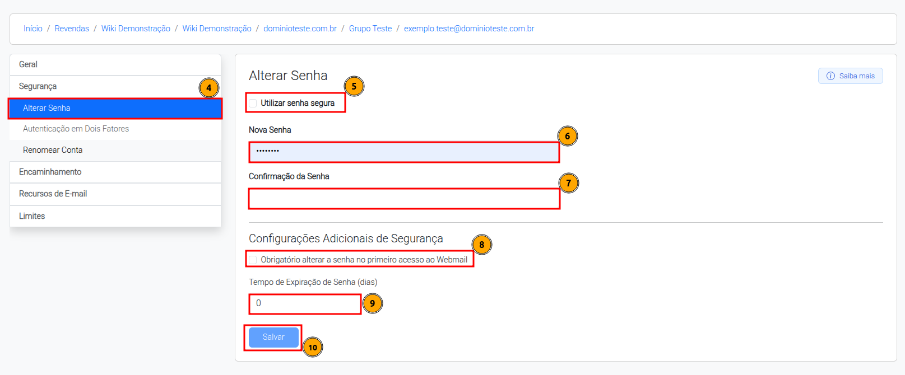Open the Geral sidebar section

[x=115, y=64]
